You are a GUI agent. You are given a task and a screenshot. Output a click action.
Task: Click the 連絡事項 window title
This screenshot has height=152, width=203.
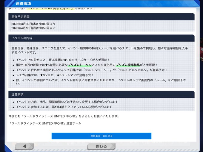[23, 4]
